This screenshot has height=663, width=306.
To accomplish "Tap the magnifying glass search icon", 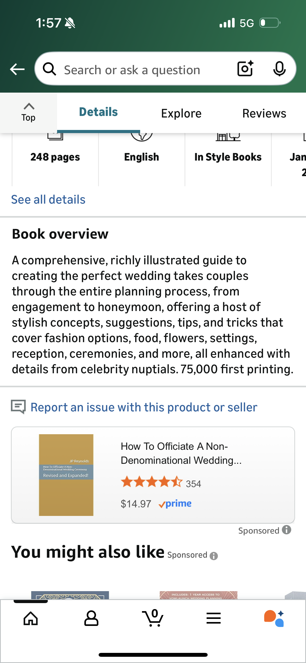I will (50, 69).
